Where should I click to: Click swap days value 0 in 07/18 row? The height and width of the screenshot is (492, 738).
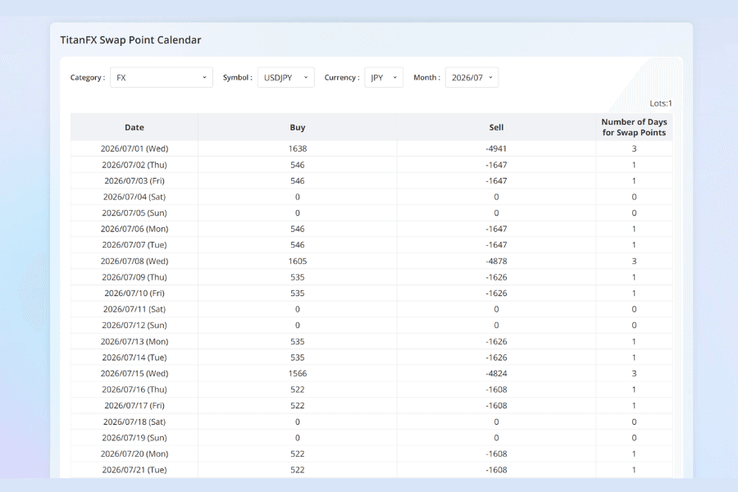click(x=634, y=421)
